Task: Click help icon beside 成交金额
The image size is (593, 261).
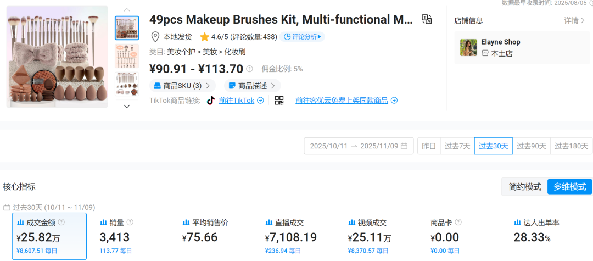Action: point(61,223)
